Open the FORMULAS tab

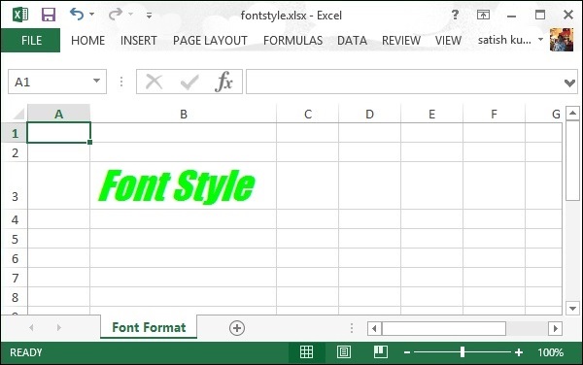tap(293, 40)
